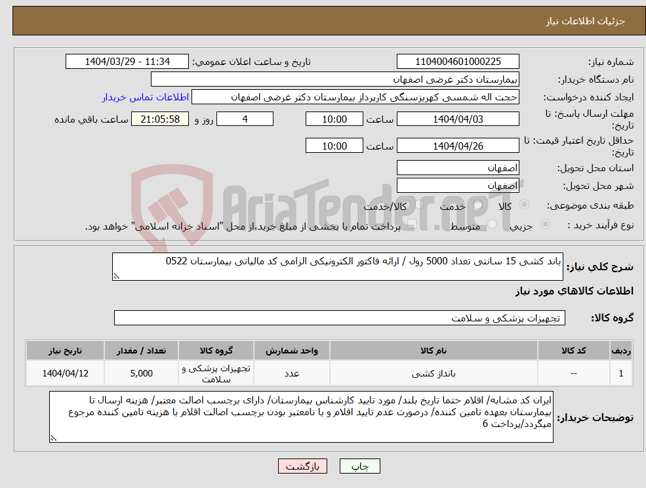The height and width of the screenshot is (488, 646).
Task: Select the کالا radio button
Action: [x=525, y=205]
